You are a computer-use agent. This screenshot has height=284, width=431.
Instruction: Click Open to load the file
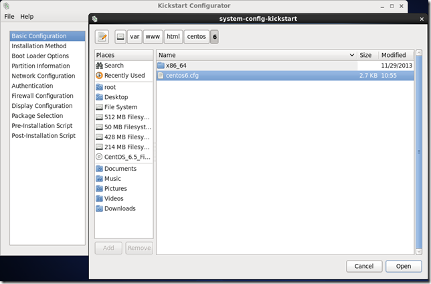click(x=404, y=266)
